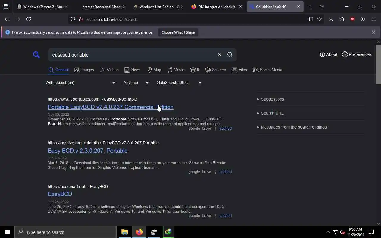Switch to News category tab
This screenshot has width=381, height=238.
pos(132,70)
